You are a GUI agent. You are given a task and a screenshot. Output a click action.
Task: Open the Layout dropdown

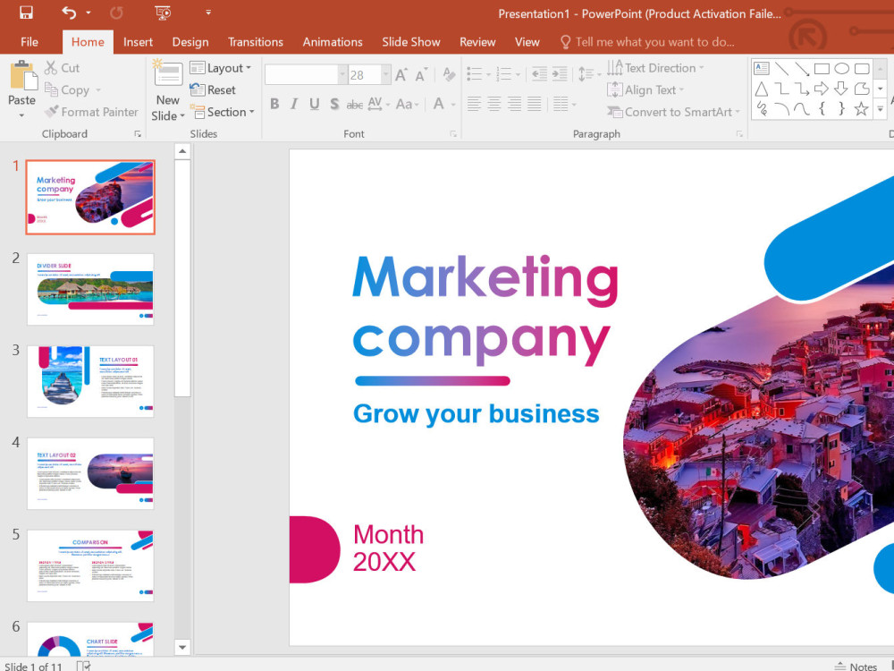pyautogui.click(x=221, y=68)
